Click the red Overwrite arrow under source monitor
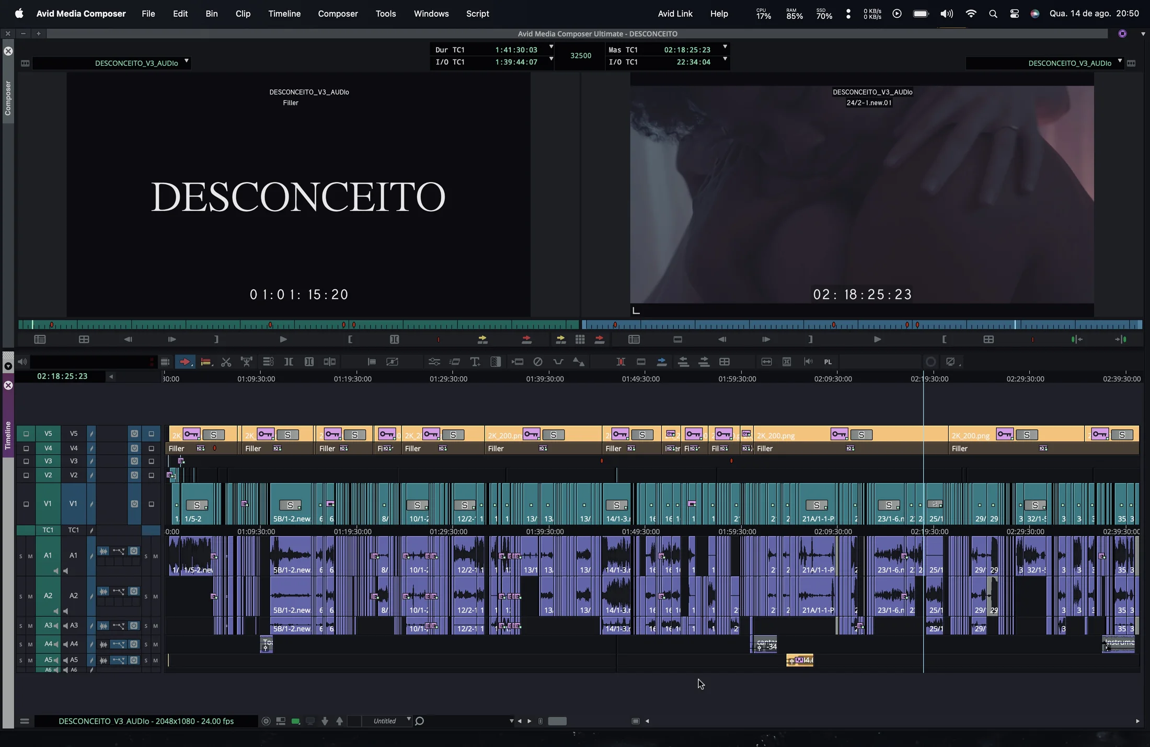 point(526,340)
